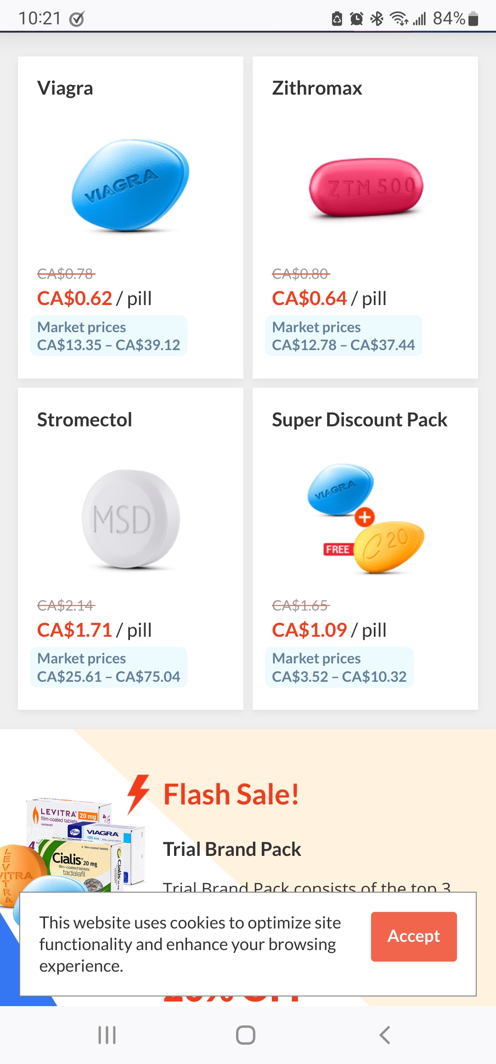Viewport: 496px width, 1064px height.
Task: Open the Stromectol product title
Action: pos(85,420)
